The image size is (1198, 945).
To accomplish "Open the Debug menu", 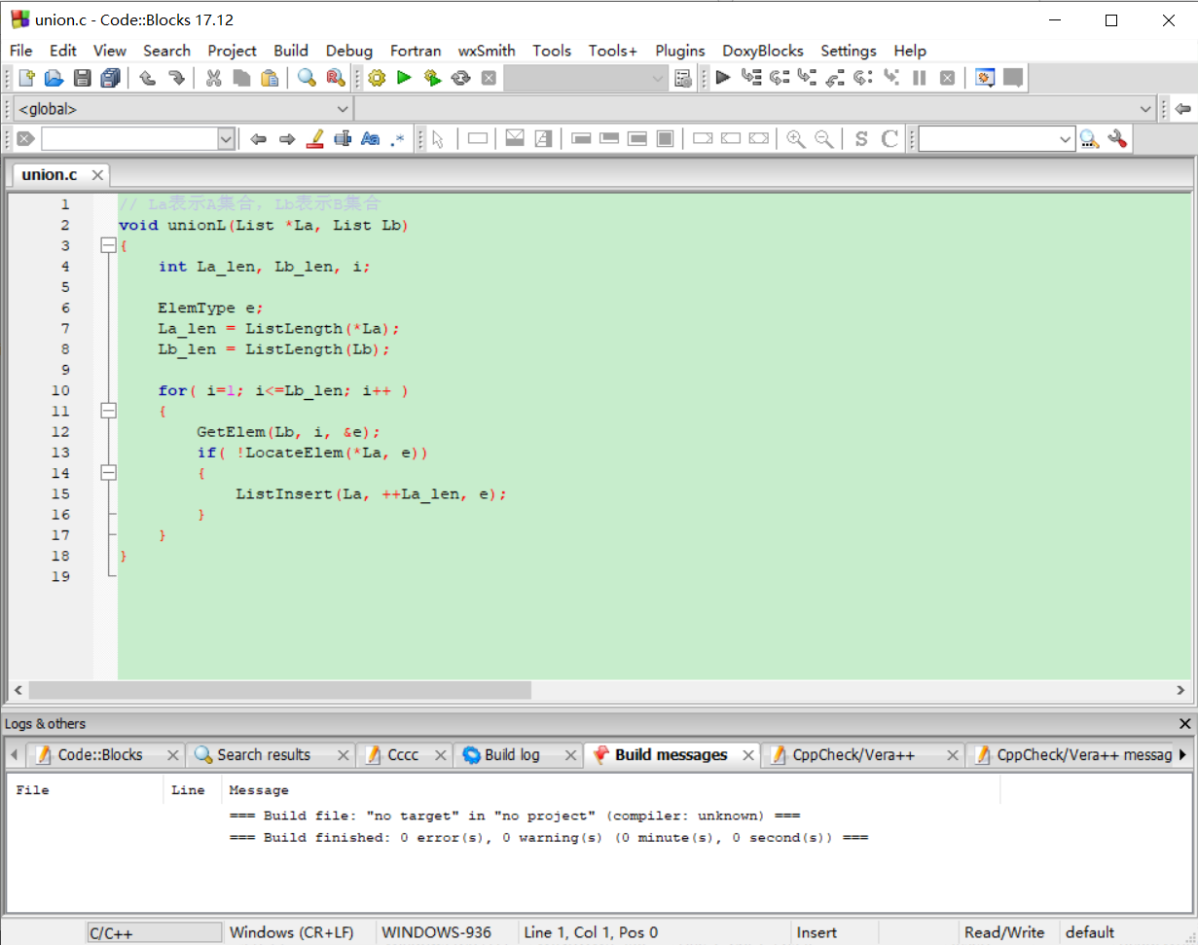I will [x=349, y=51].
